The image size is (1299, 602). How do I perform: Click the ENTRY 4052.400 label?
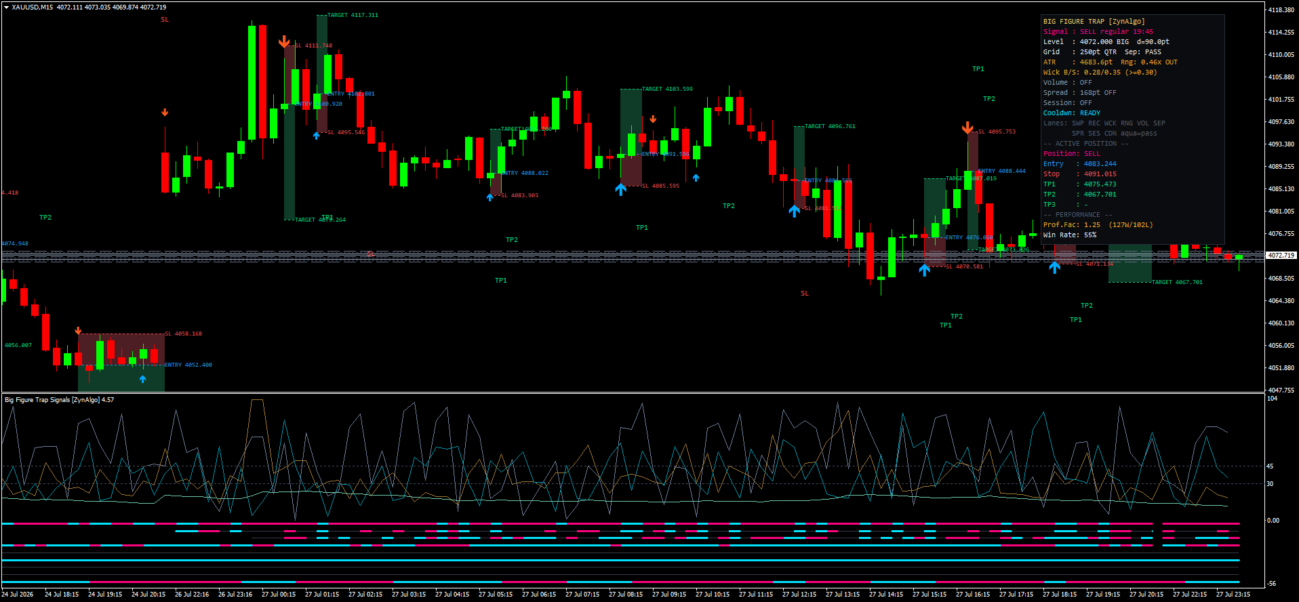pos(188,365)
